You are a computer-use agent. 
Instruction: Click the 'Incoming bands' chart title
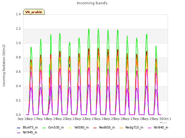point(92,3)
